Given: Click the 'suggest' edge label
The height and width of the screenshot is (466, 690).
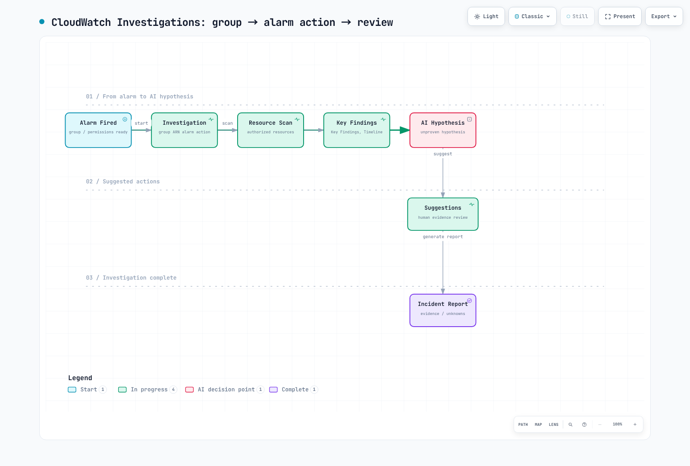Looking at the screenshot, I should coord(443,154).
